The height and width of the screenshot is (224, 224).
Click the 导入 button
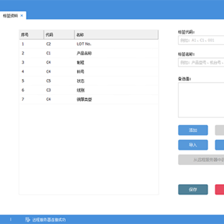coord(193,145)
